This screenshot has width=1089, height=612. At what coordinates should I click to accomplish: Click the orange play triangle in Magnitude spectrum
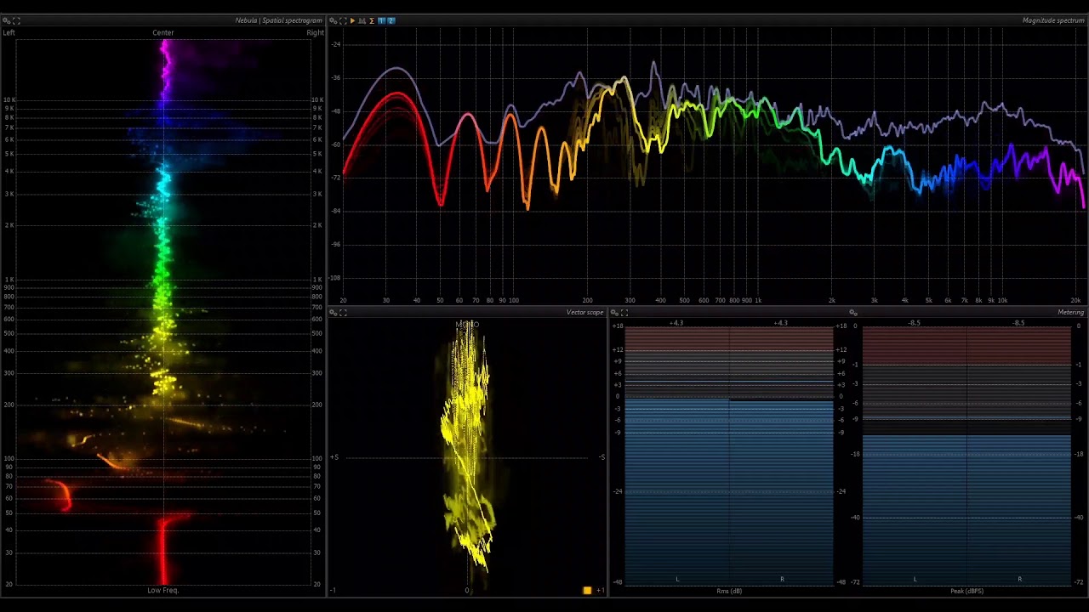(x=352, y=20)
